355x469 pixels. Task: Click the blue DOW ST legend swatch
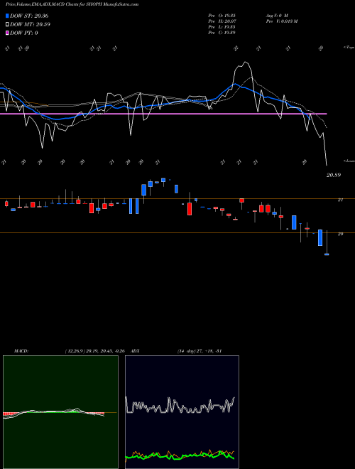point(7,16)
